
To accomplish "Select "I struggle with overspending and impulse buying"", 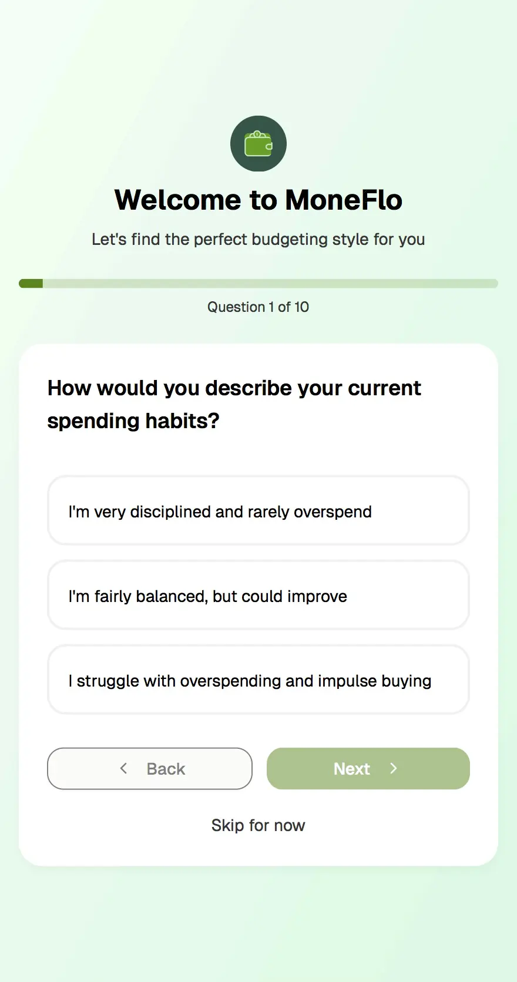I will pyautogui.click(x=258, y=680).
